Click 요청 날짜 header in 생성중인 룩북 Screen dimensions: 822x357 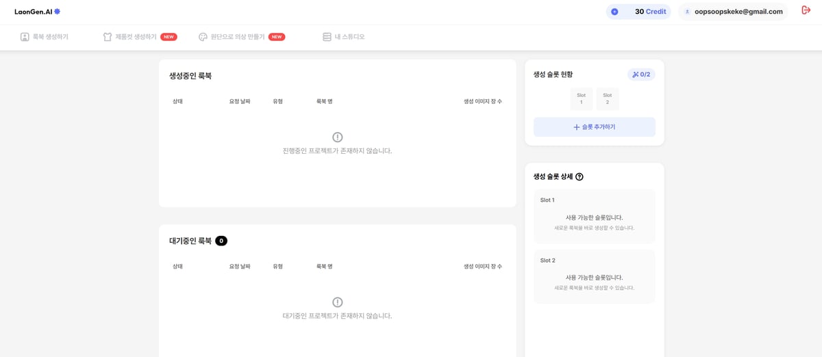pyautogui.click(x=240, y=101)
